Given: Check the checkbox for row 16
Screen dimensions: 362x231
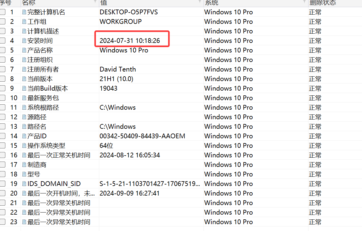Looking at the screenshot, I should point(2,155).
